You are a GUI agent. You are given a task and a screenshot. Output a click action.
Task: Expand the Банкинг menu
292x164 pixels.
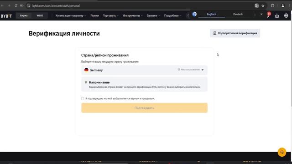point(153,15)
